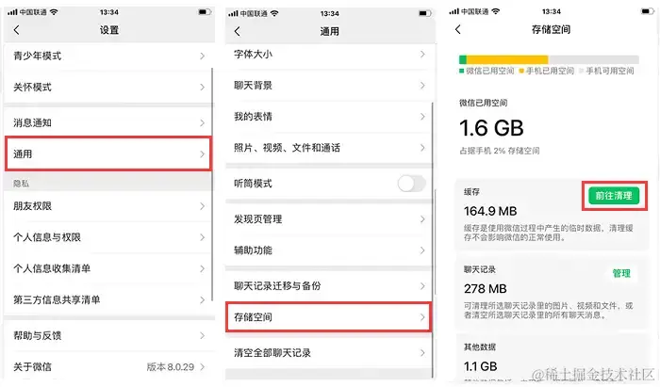Click the green 前往清理 button
Screen dimensions: 660x387
614,196
